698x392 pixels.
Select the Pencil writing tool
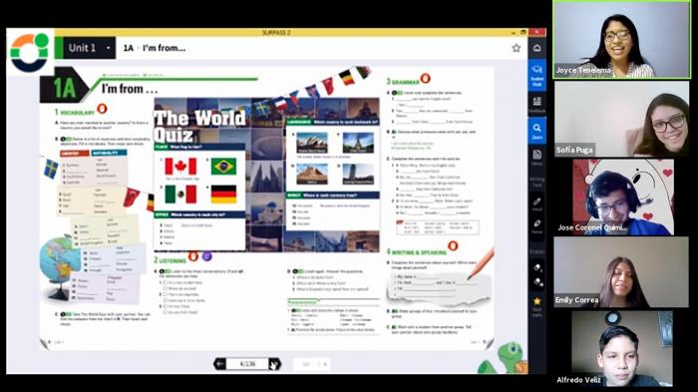pos(536,204)
